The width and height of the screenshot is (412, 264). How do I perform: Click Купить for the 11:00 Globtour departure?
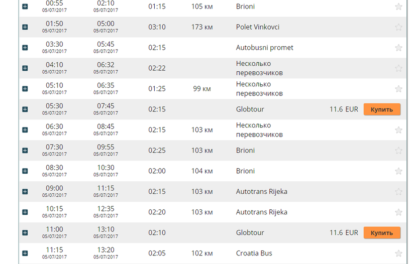[x=382, y=233]
